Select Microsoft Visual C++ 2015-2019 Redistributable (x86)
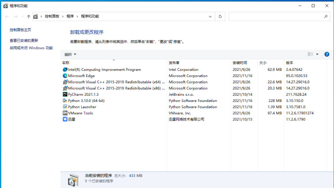Image resolution: width=334 pixels, height=188 pixels. point(116,88)
